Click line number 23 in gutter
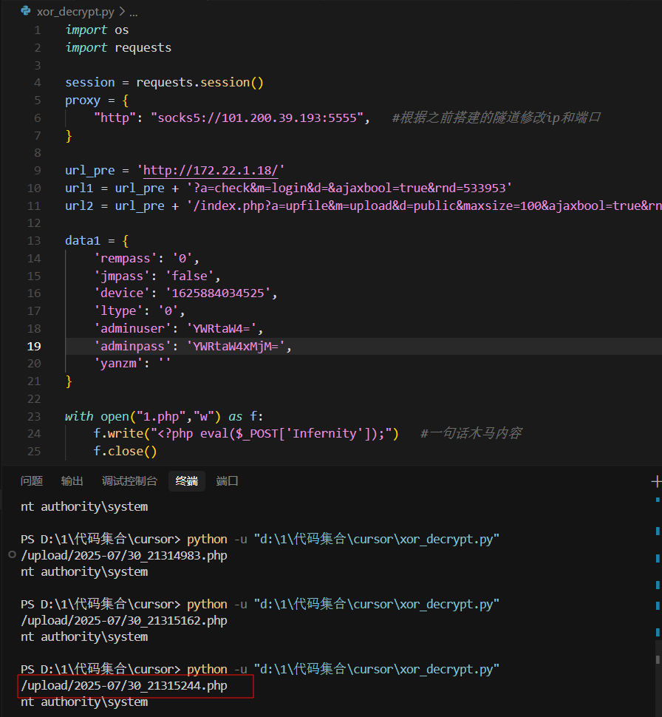Screen dimensions: 662x717 tap(34, 417)
